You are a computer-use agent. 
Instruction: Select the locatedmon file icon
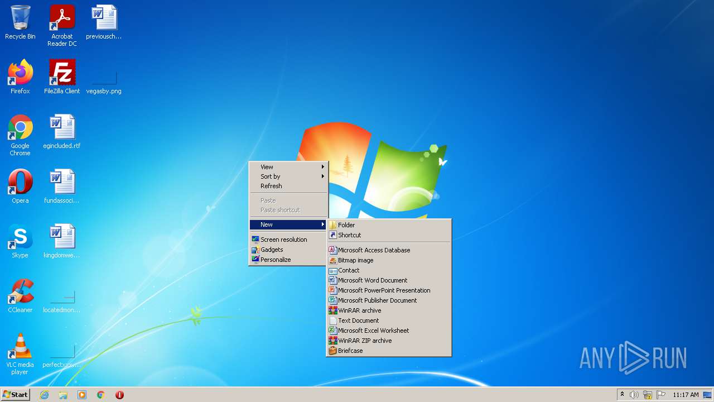click(62, 302)
